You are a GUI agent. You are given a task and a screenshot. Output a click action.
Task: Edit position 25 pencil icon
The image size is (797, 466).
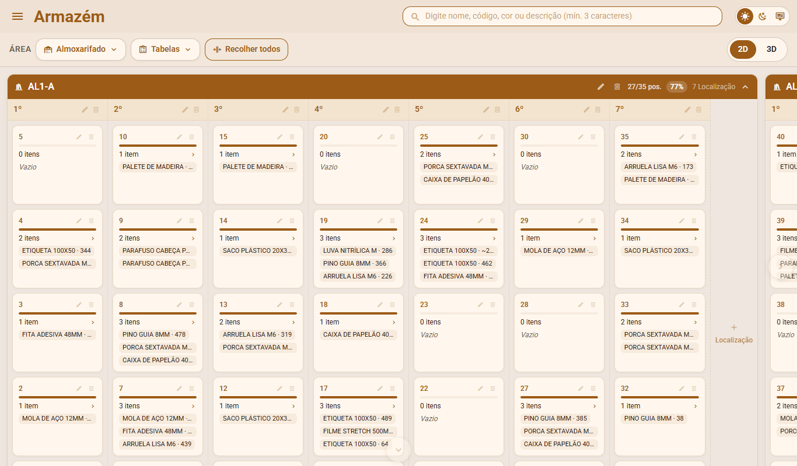point(481,137)
